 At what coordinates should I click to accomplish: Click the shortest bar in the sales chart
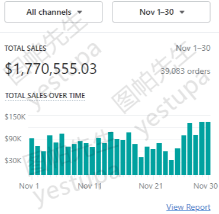click(171, 167)
